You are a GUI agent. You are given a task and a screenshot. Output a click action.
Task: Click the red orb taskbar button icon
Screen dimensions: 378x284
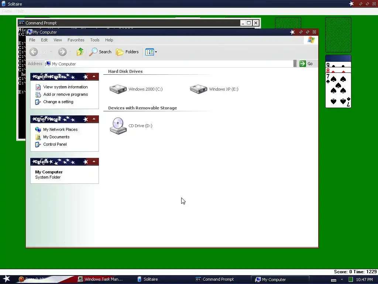pyautogui.click(x=21, y=280)
